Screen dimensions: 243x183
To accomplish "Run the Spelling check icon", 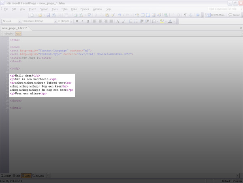I will [x=89, y=15].
